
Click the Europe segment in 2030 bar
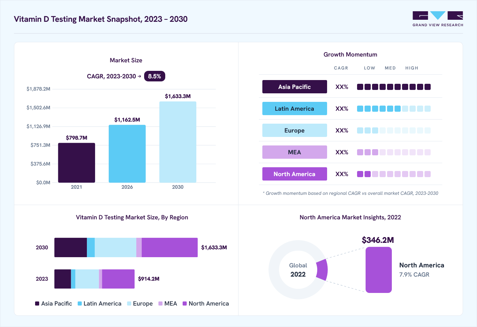pyautogui.click(x=116, y=247)
